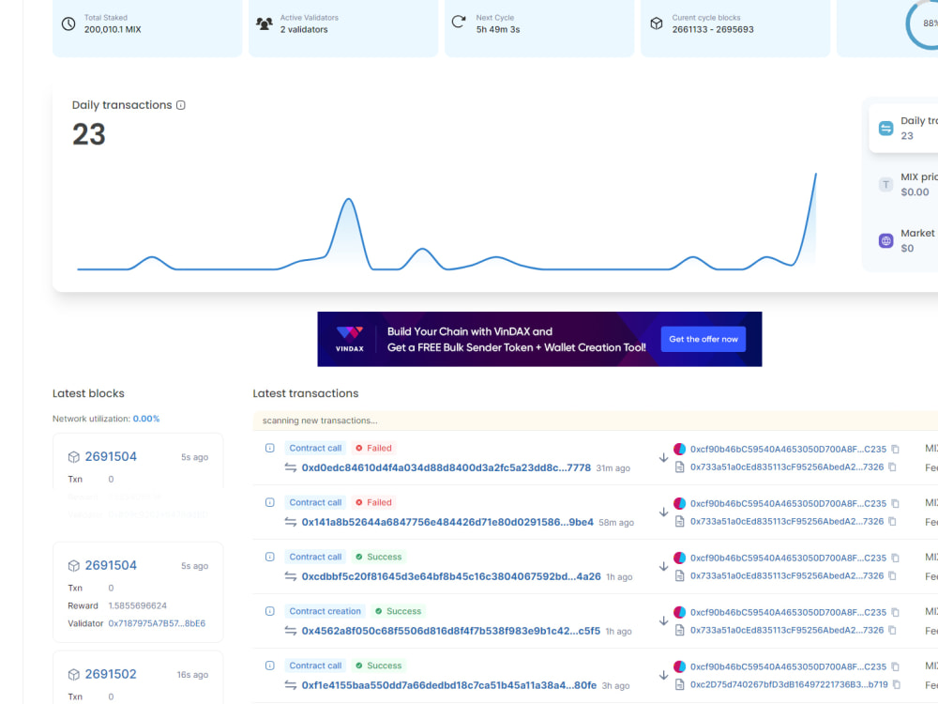The width and height of the screenshot is (938, 704).
Task: Click Get the offer now button
Action: (x=703, y=339)
